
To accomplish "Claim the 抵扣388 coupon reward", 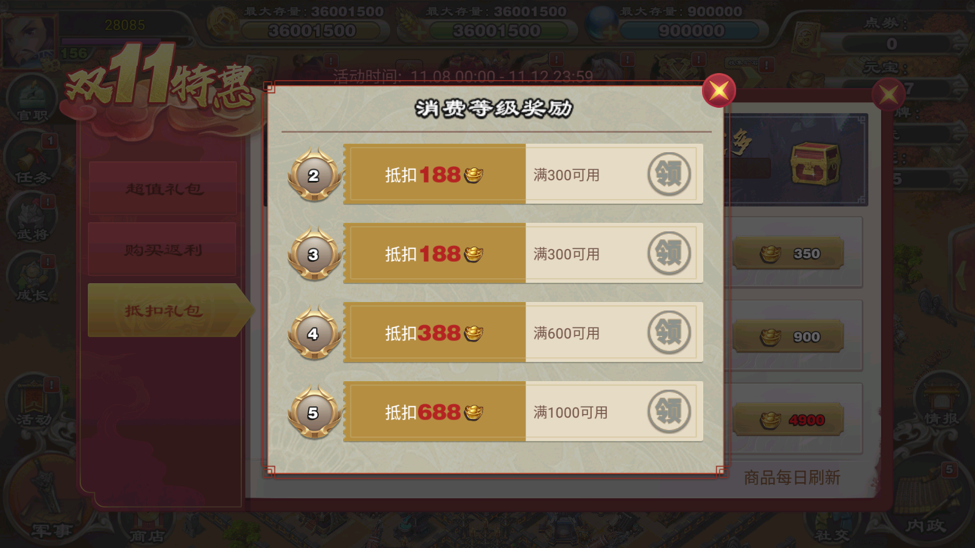I will [x=669, y=332].
